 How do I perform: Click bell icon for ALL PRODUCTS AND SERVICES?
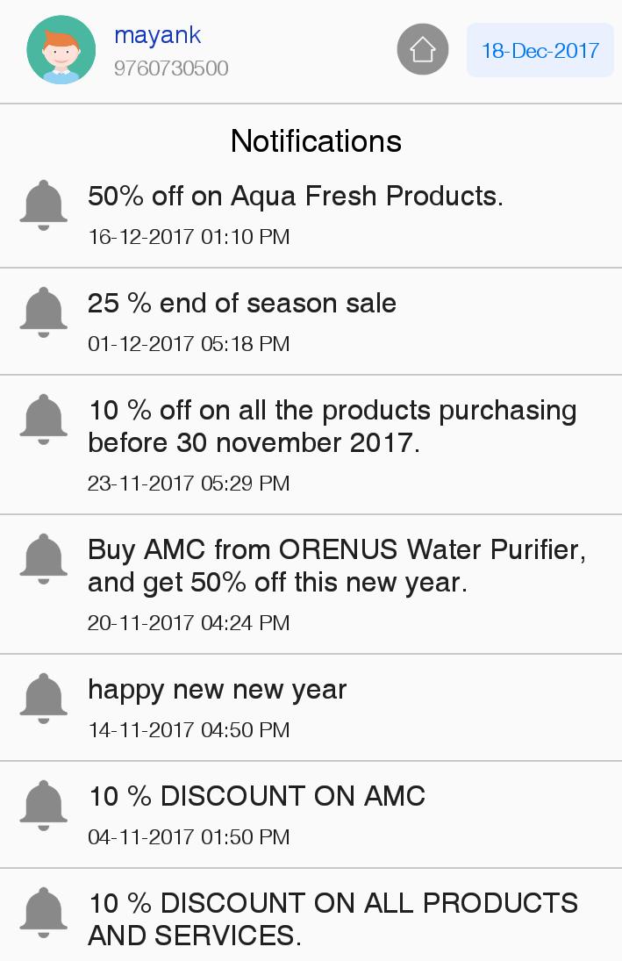(x=44, y=913)
